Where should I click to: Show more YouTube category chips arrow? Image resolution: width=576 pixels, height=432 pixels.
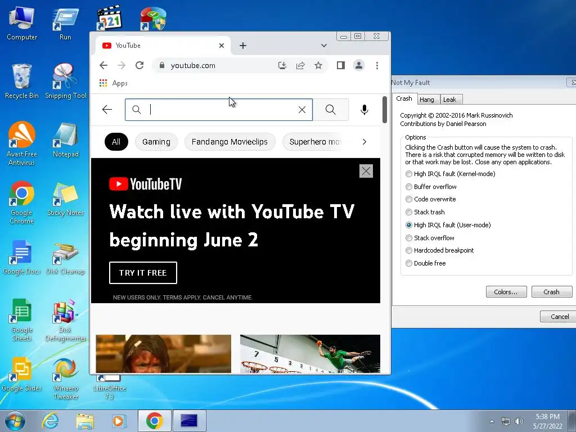[x=364, y=142]
